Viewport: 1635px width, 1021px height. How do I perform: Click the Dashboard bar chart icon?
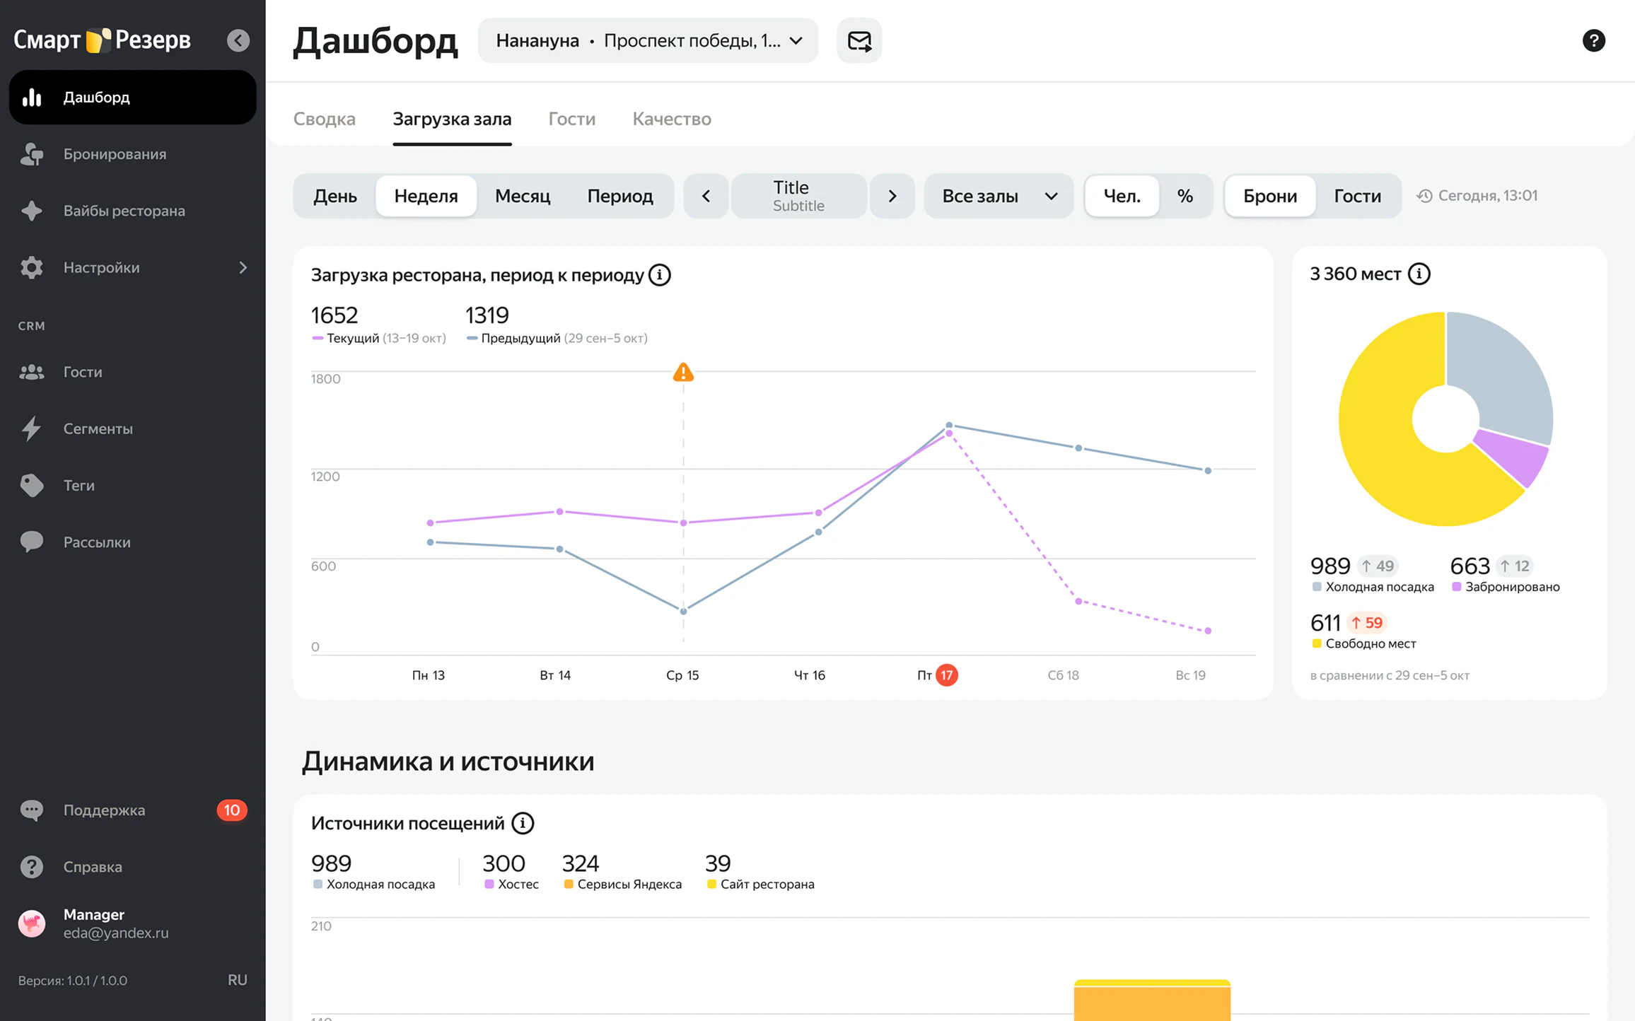pos(32,97)
